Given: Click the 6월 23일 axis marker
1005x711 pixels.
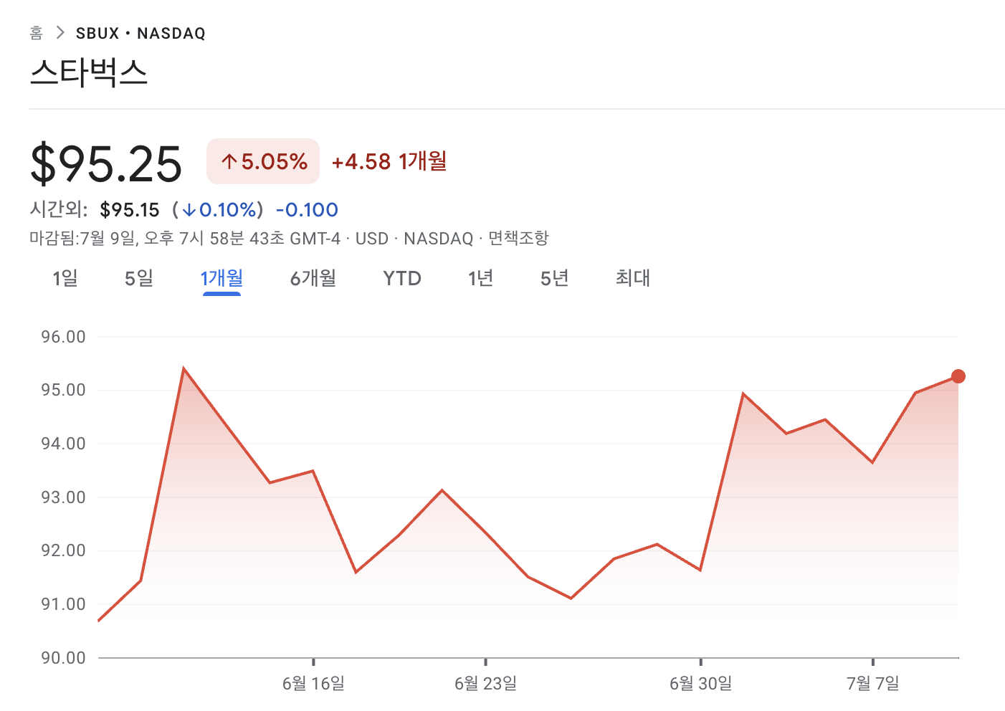Looking at the screenshot, I should 485,683.
